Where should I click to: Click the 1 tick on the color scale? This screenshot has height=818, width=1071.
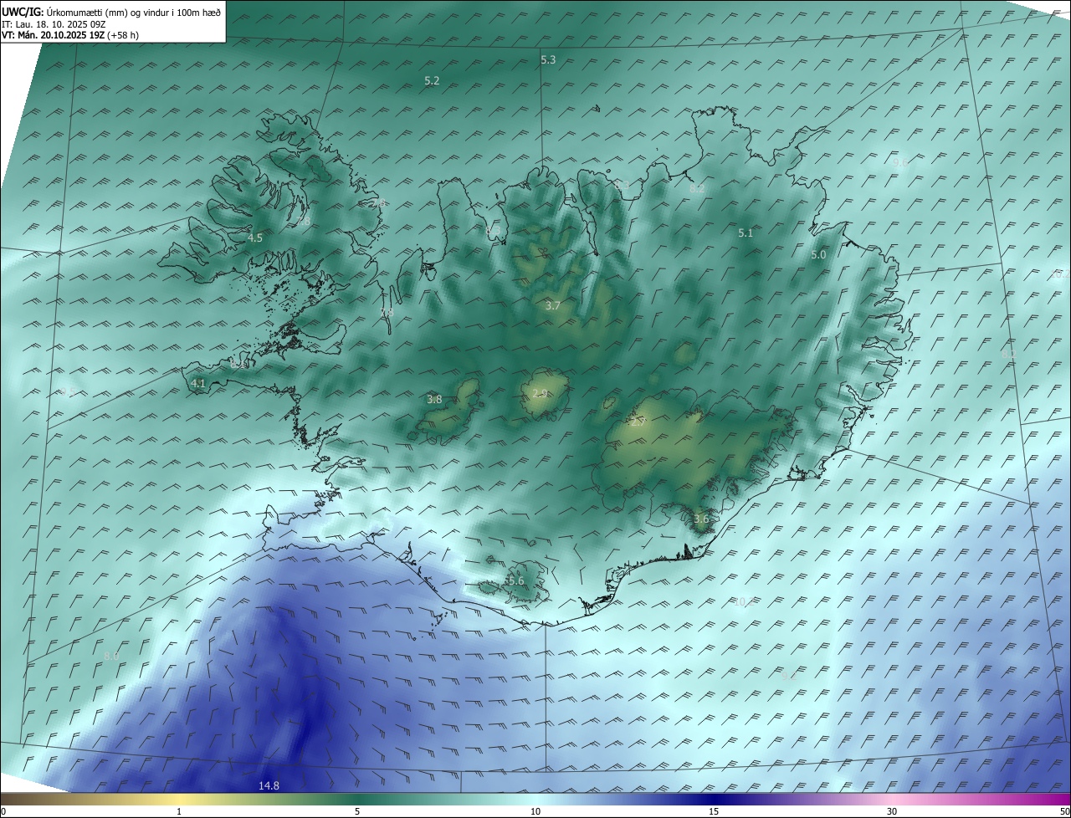179,811
